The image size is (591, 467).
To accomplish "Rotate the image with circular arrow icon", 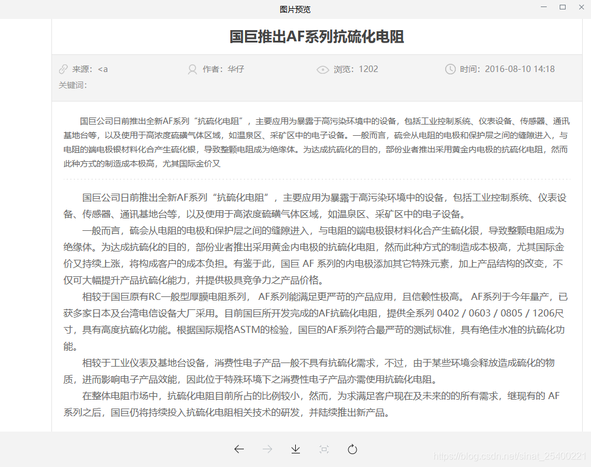I will [352, 449].
